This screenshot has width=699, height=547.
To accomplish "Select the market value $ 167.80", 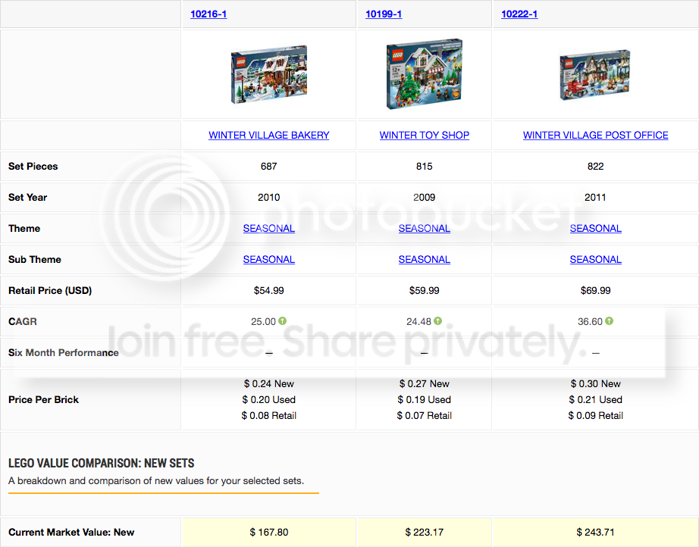I will 269,533.
